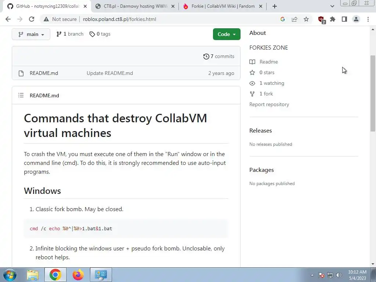Switch to the GitHub notsyncing12309 tab
This screenshot has width=376, height=282.
[47, 6]
